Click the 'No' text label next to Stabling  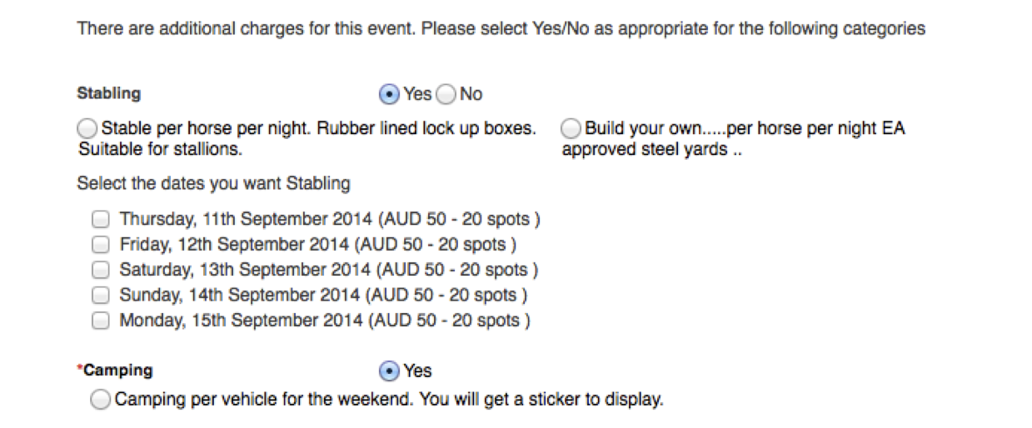click(x=471, y=94)
